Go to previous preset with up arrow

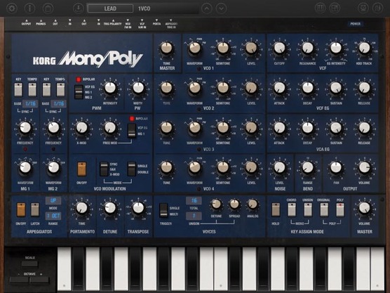pos(207,8)
